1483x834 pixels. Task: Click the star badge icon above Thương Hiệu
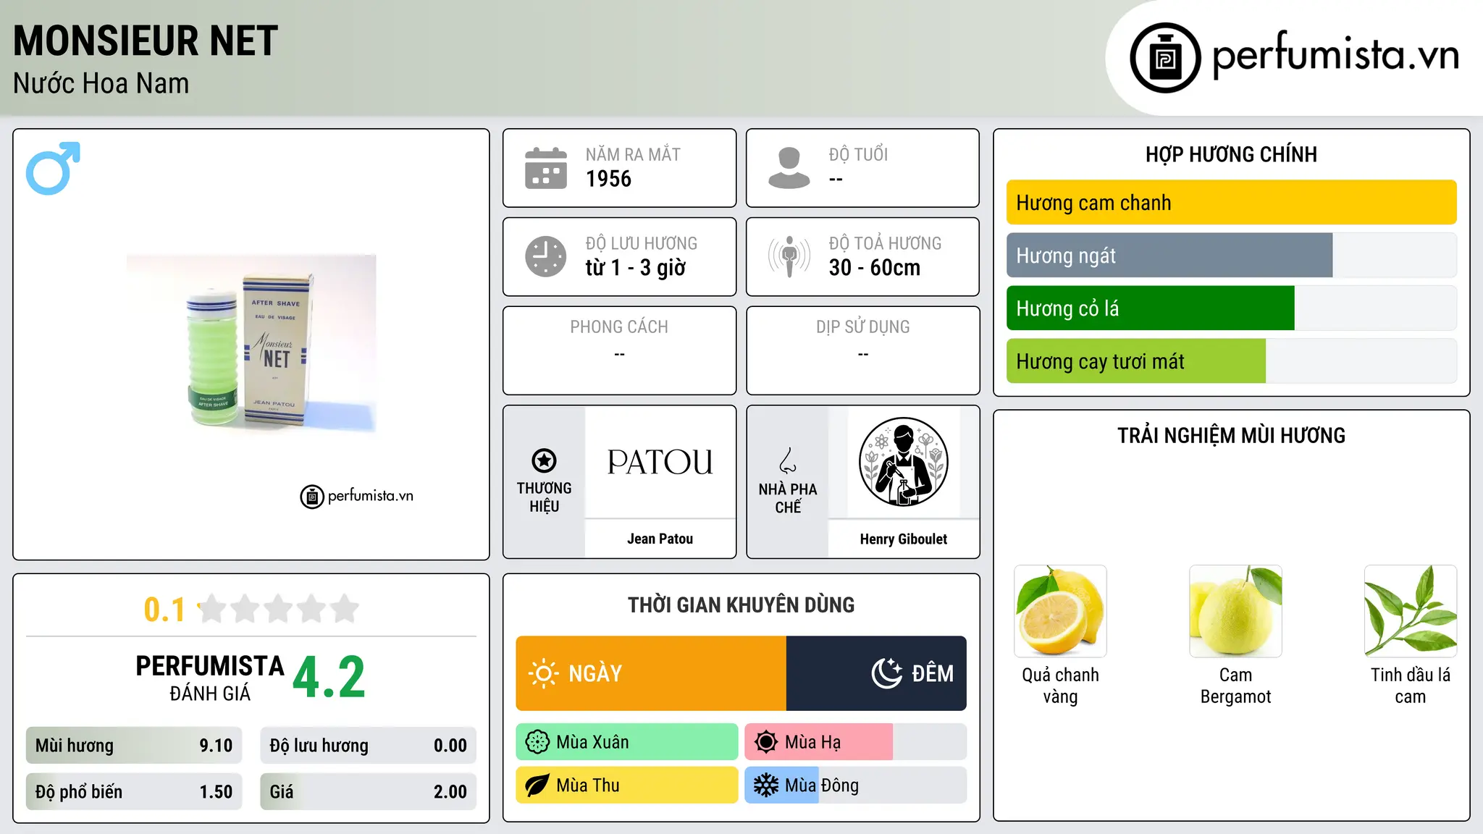pyautogui.click(x=545, y=460)
